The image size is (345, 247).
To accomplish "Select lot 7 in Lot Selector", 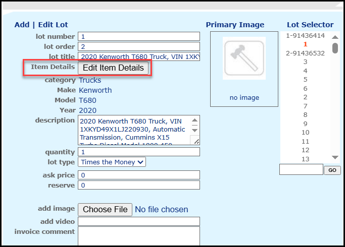I will [x=306, y=106].
